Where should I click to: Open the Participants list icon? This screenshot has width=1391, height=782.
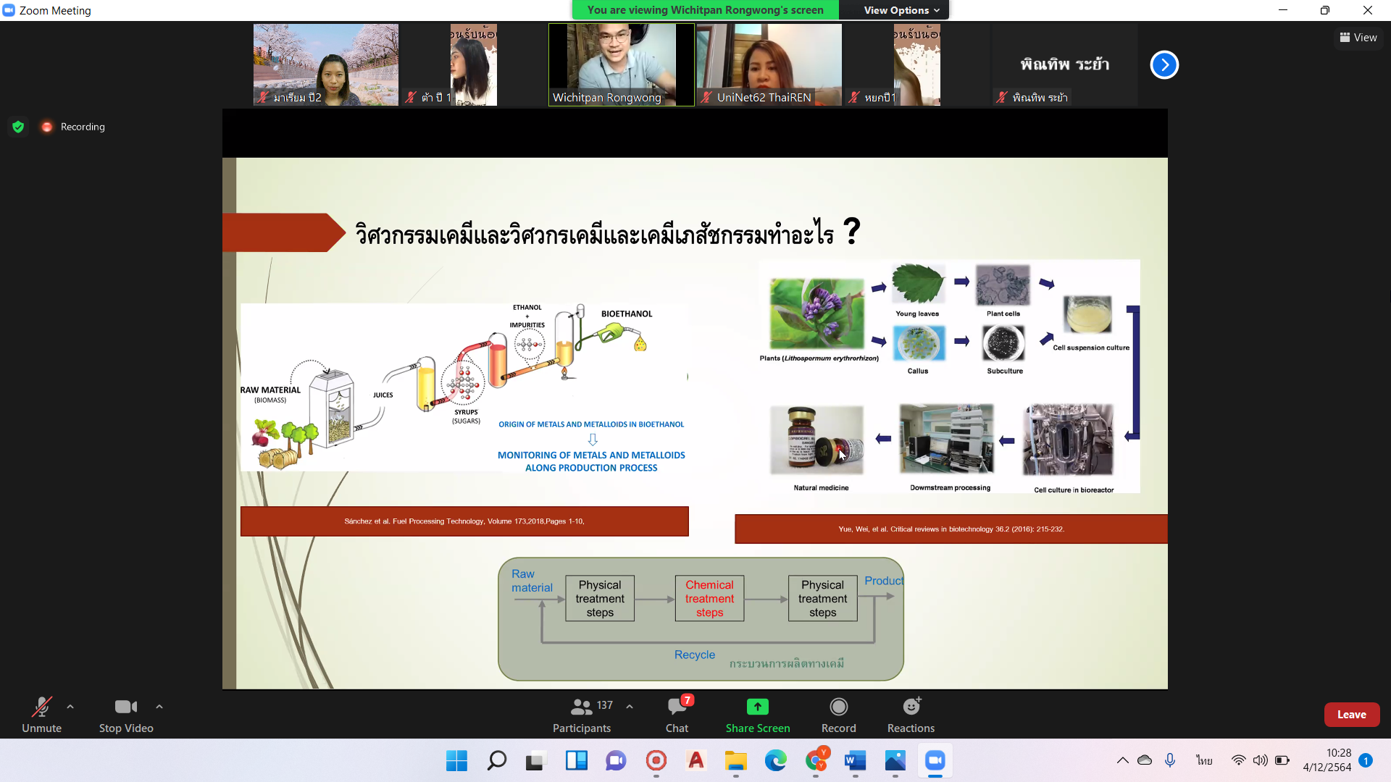[x=581, y=707]
